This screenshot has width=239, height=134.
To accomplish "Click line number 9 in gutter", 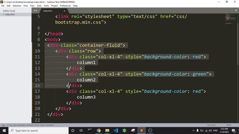I will click(38, 45).
